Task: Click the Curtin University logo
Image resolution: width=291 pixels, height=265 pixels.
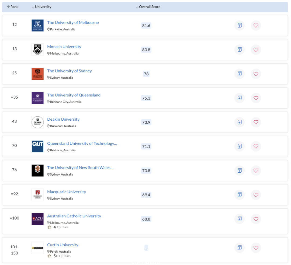Action: coord(37,247)
